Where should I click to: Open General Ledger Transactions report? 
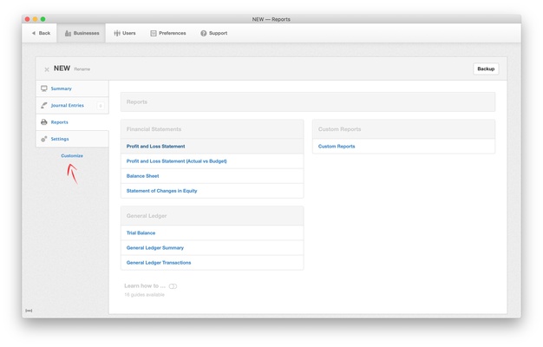tap(159, 263)
